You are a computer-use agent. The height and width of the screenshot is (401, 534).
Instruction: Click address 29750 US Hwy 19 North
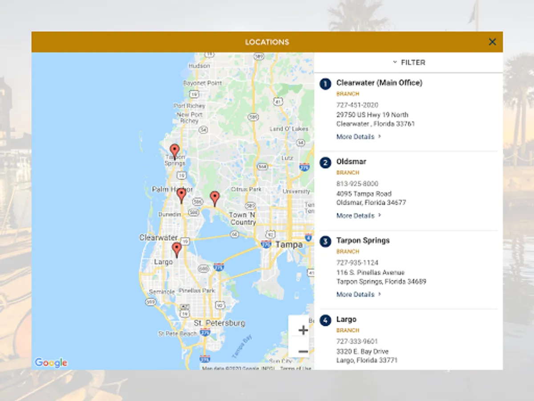coord(372,115)
